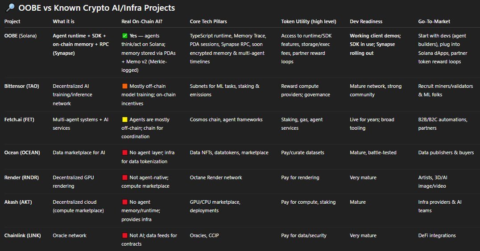The width and height of the screenshot is (480, 251).
Task: Select the 'OOBE (Solana)' project cell
Action: 21,36
